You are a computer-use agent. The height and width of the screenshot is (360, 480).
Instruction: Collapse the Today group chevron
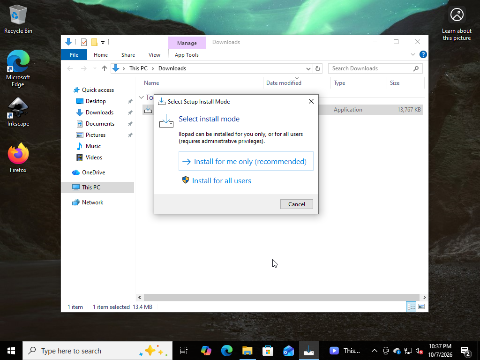[141, 97]
